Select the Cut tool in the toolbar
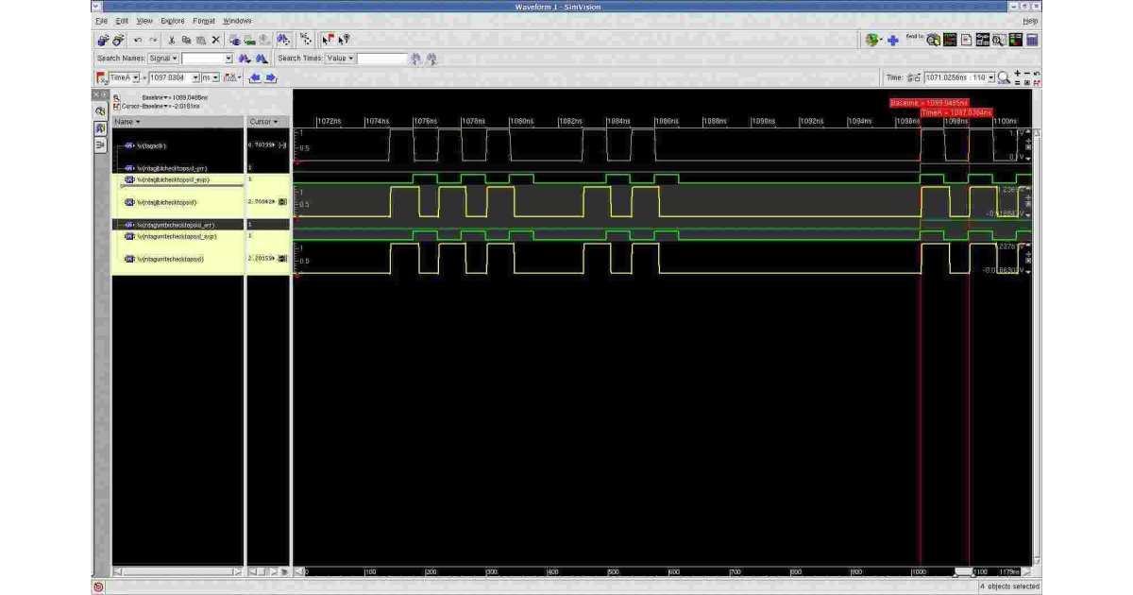The width and height of the screenshot is (1133, 595). [171, 40]
